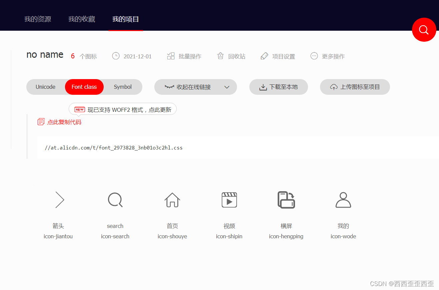Click the icon-hengping class name
This screenshot has width=439, height=290.
tap(286, 236)
